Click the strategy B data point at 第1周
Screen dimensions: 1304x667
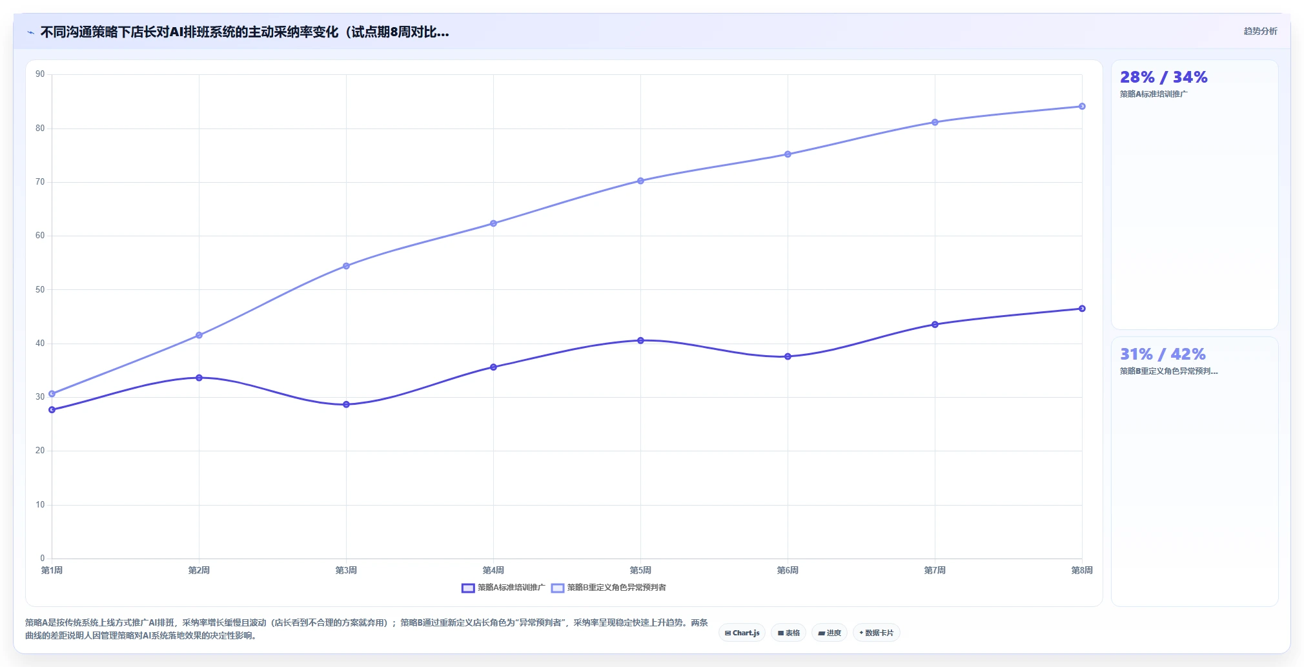(52, 394)
